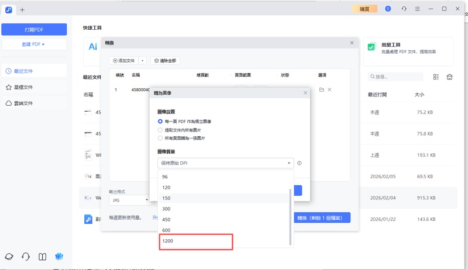Click the 915.3 KB size cell
The height and width of the screenshot is (270, 468).
pyautogui.click(x=426, y=198)
